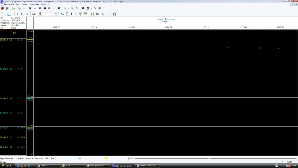Click the colored channel stripes icon

coord(85,14)
